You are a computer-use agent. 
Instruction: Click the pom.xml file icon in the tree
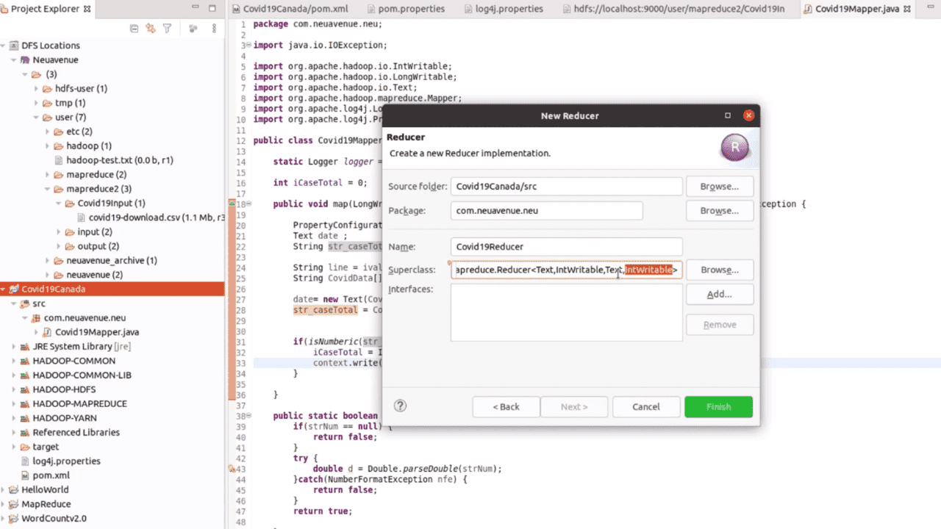25,475
